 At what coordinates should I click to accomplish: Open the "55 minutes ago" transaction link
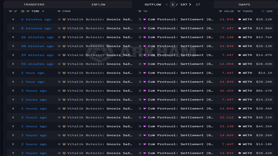click(x=37, y=64)
